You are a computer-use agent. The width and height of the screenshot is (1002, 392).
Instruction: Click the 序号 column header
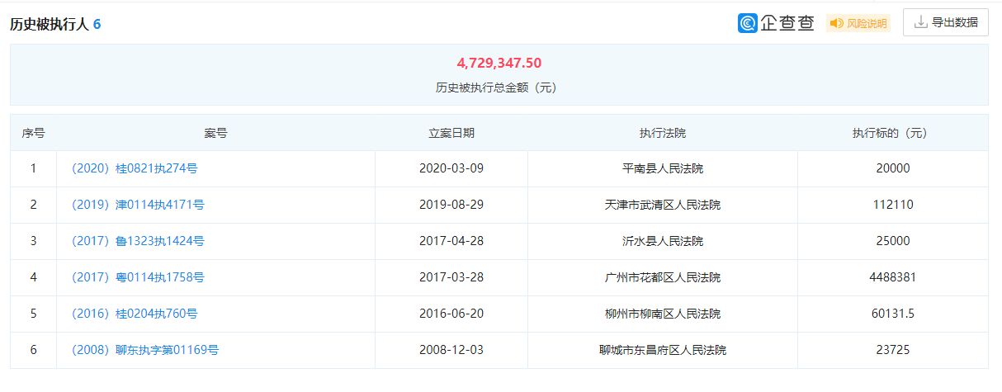(x=33, y=133)
